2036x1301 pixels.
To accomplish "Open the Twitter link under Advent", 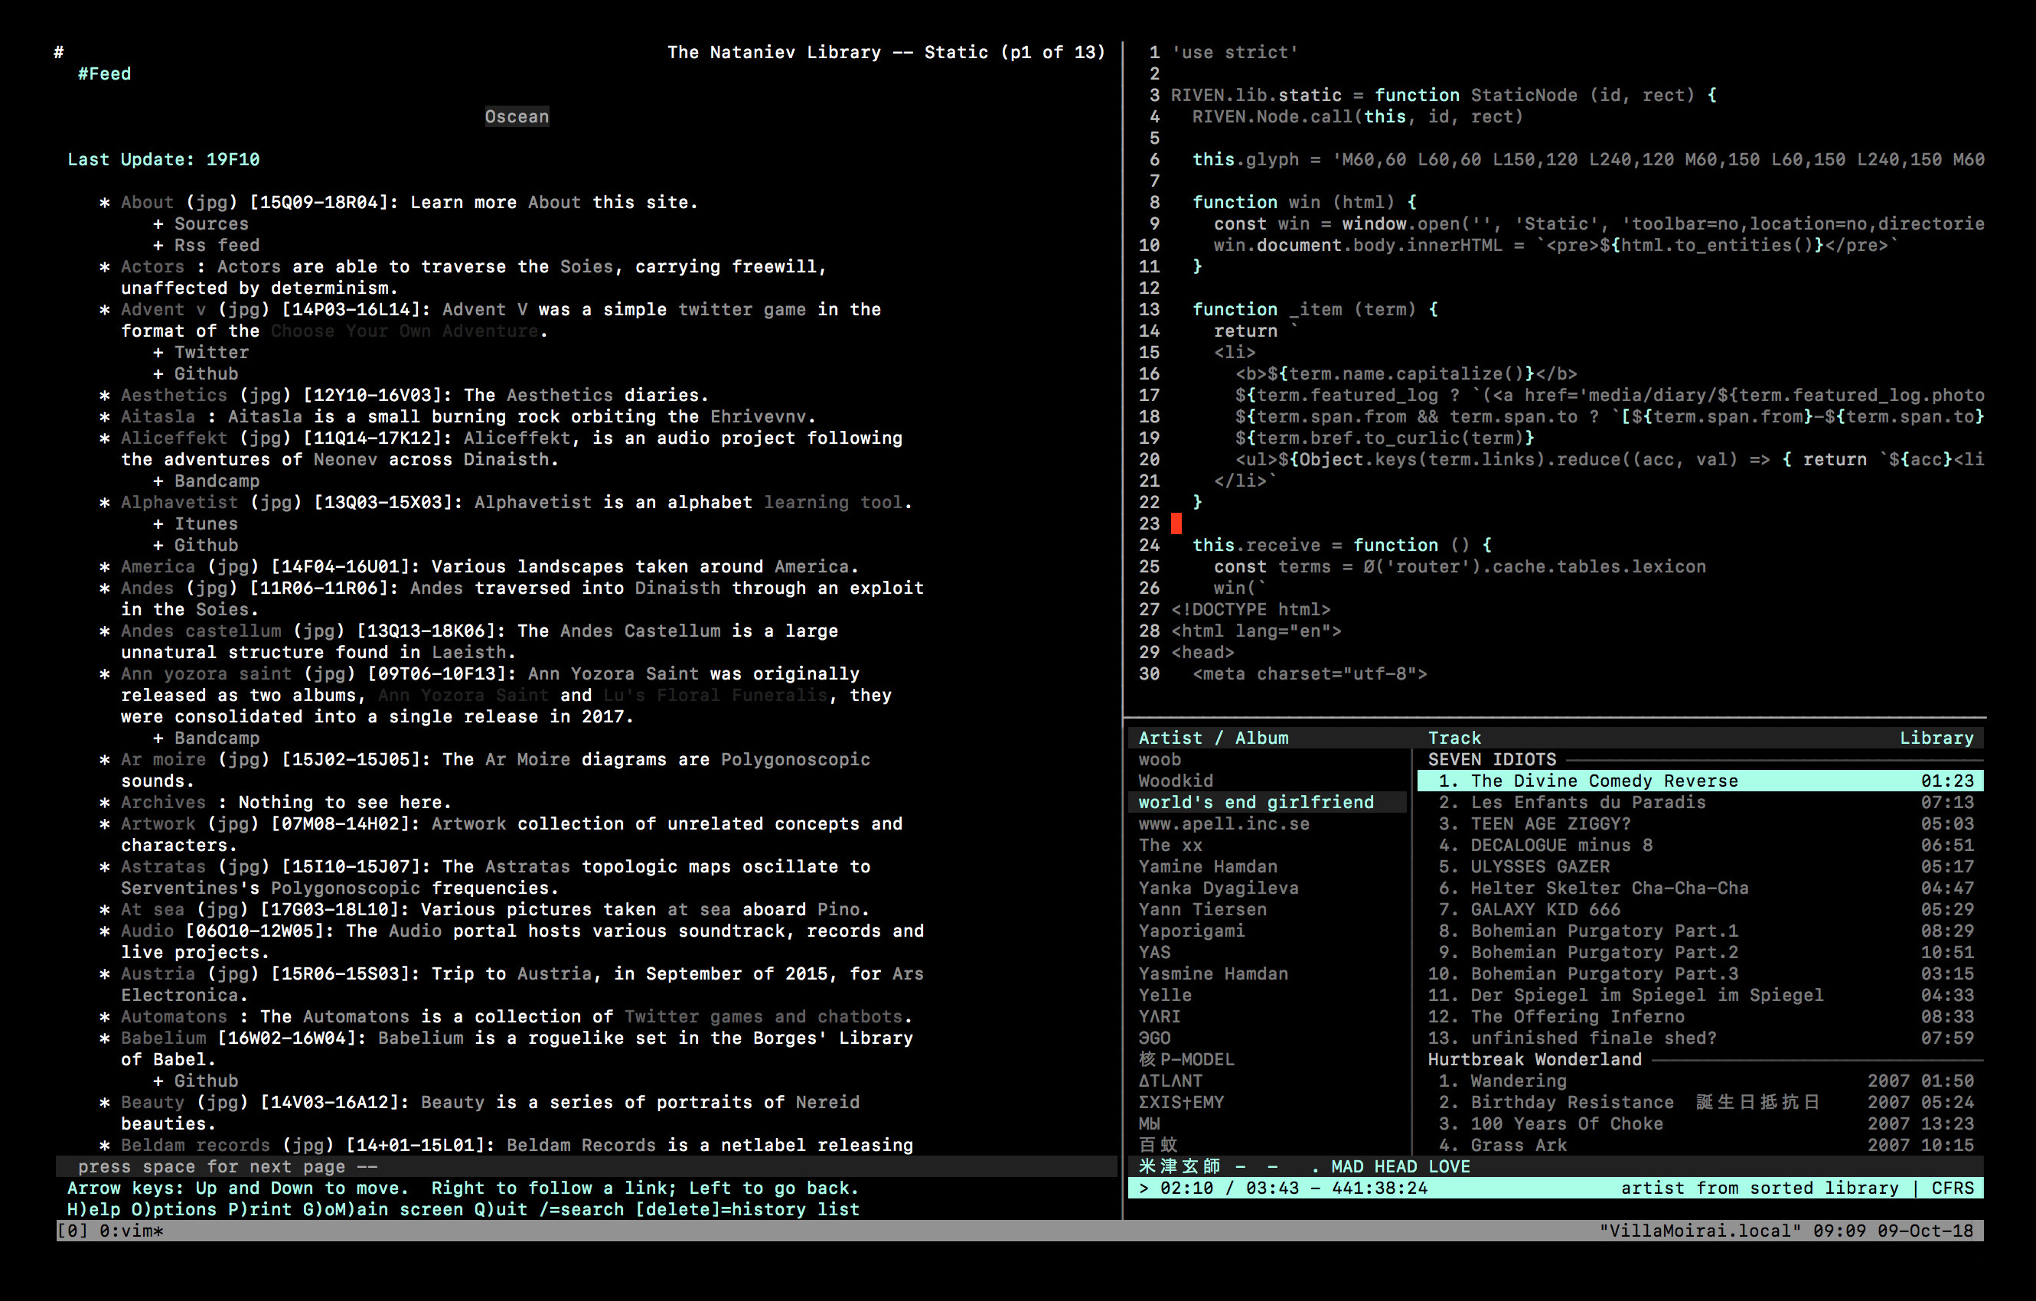I will coord(210,352).
